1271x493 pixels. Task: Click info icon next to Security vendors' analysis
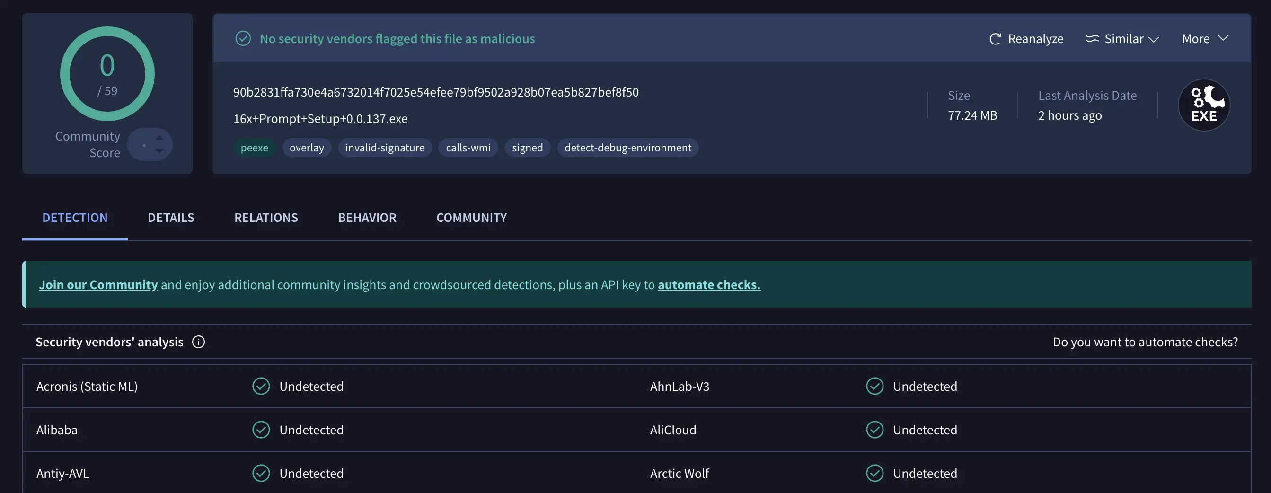coord(198,342)
